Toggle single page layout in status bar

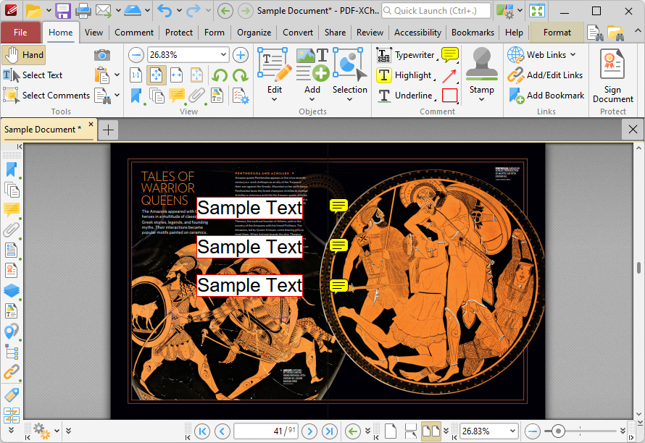coord(391,431)
